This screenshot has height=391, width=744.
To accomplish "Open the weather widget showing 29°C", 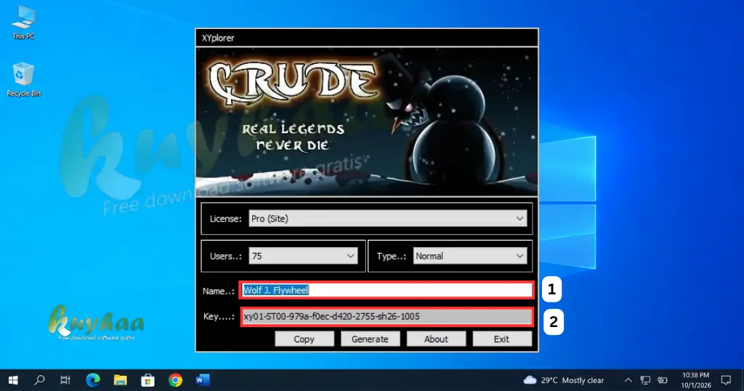I will point(563,380).
